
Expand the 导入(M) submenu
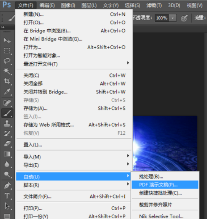click(x=74, y=157)
